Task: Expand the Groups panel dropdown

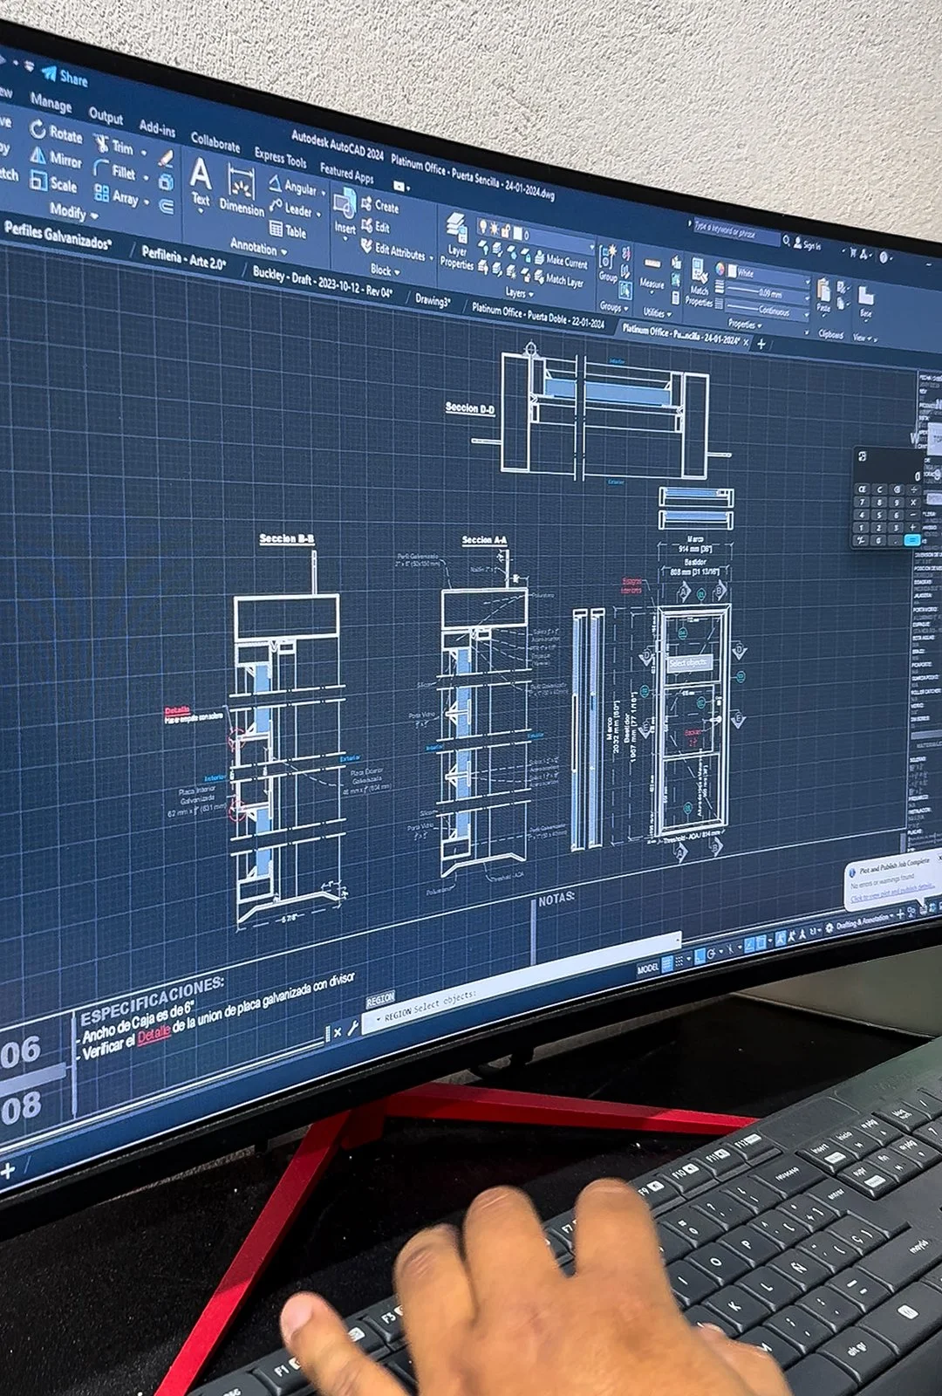Action: (614, 307)
